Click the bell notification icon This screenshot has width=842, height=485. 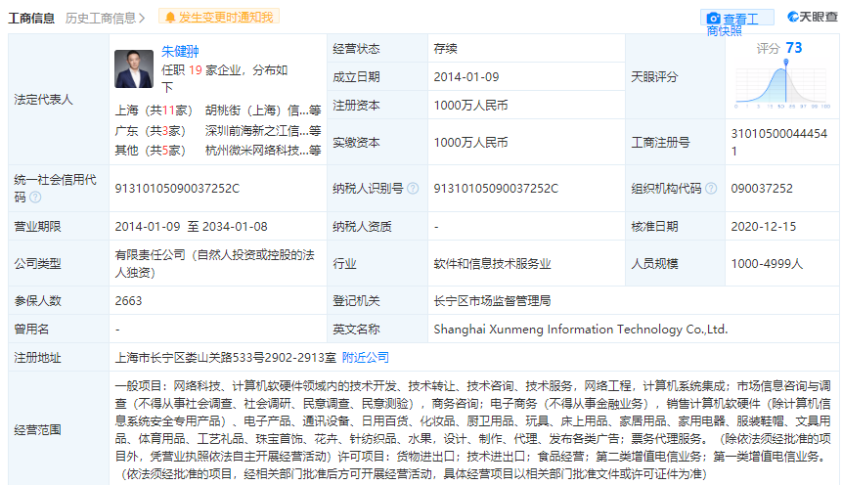[170, 18]
